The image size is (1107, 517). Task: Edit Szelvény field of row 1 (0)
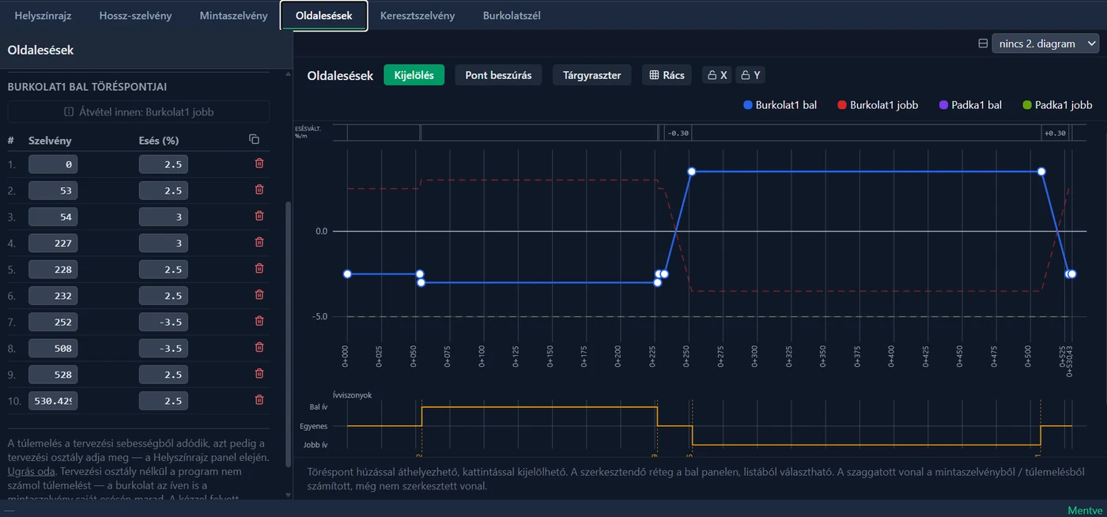53,164
